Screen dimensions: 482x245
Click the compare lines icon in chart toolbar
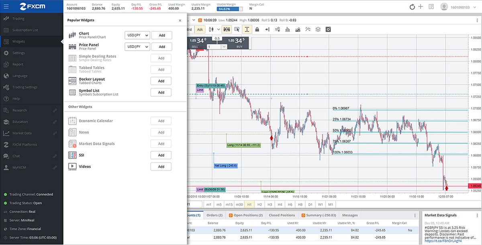tap(308, 29)
